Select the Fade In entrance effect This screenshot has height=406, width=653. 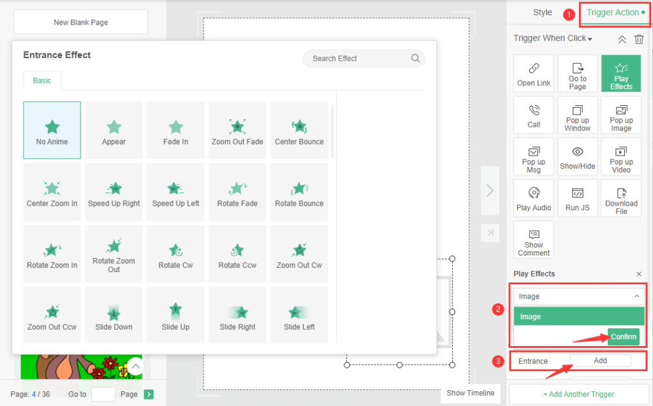175,130
